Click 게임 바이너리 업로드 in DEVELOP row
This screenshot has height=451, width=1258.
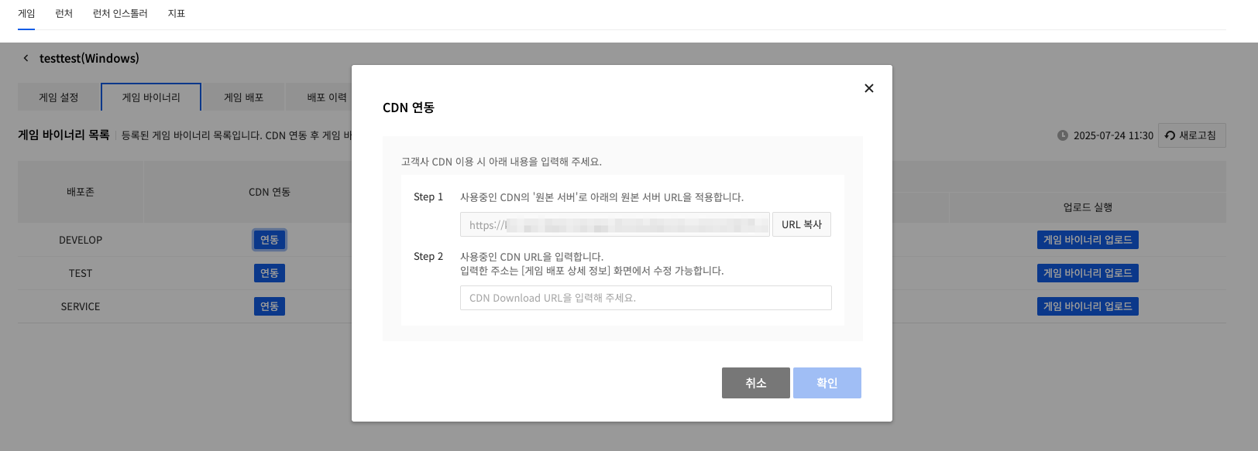tap(1088, 240)
